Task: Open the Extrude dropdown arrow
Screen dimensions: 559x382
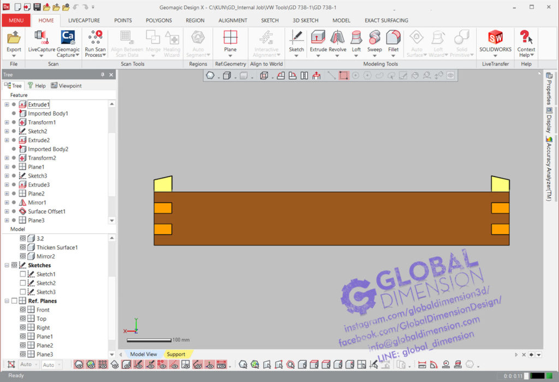Action: (x=318, y=56)
